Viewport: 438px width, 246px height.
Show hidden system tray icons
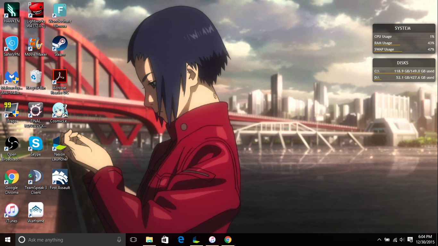[379, 240]
